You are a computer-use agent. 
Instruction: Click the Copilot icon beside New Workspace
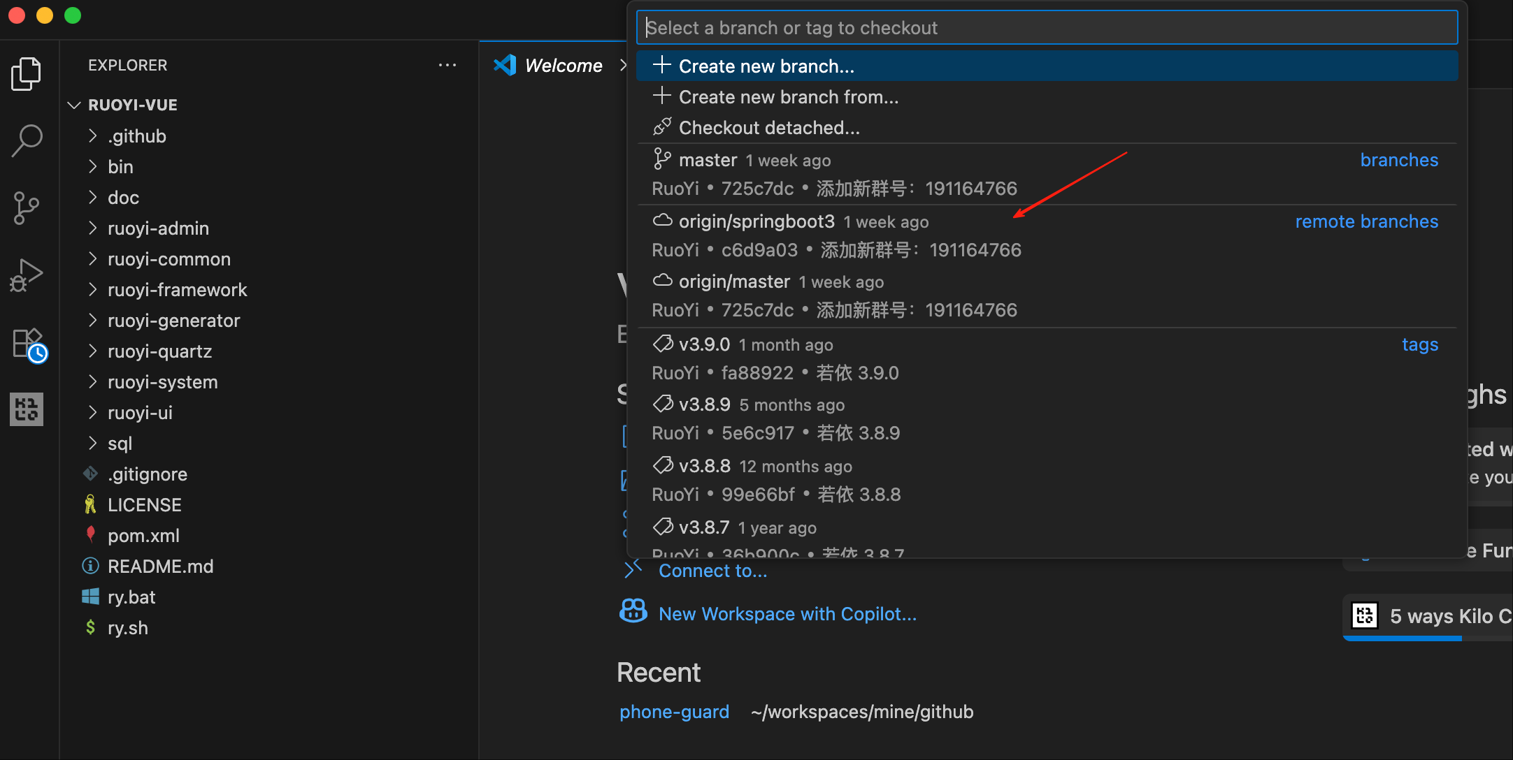point(633,612)
